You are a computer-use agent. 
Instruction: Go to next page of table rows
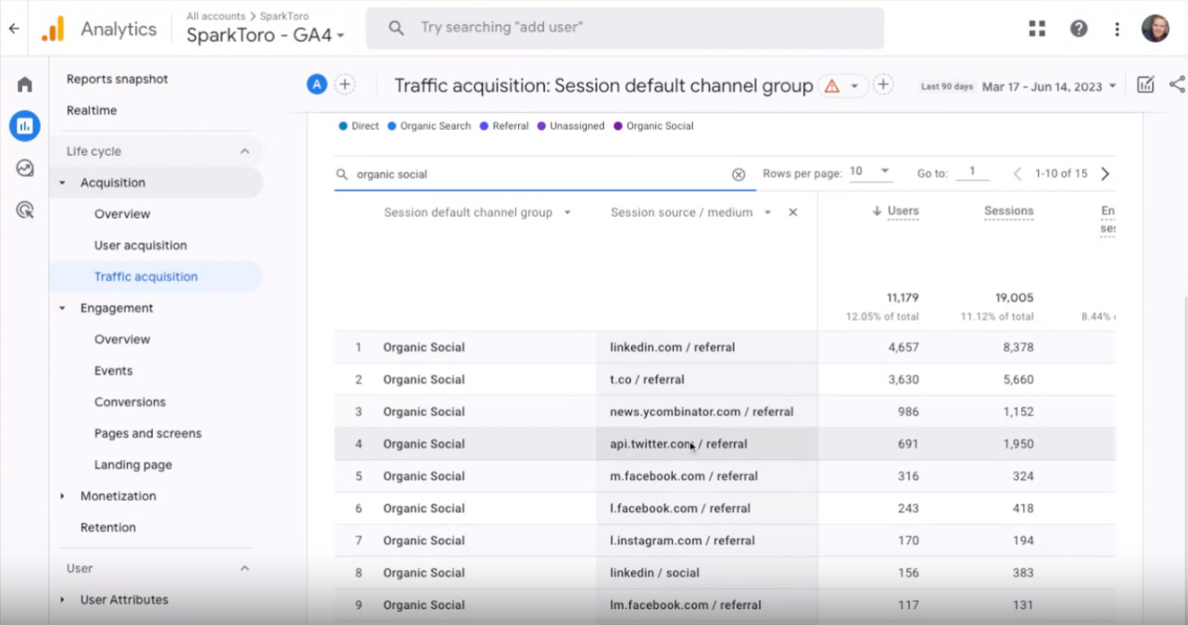(1105, 173)
